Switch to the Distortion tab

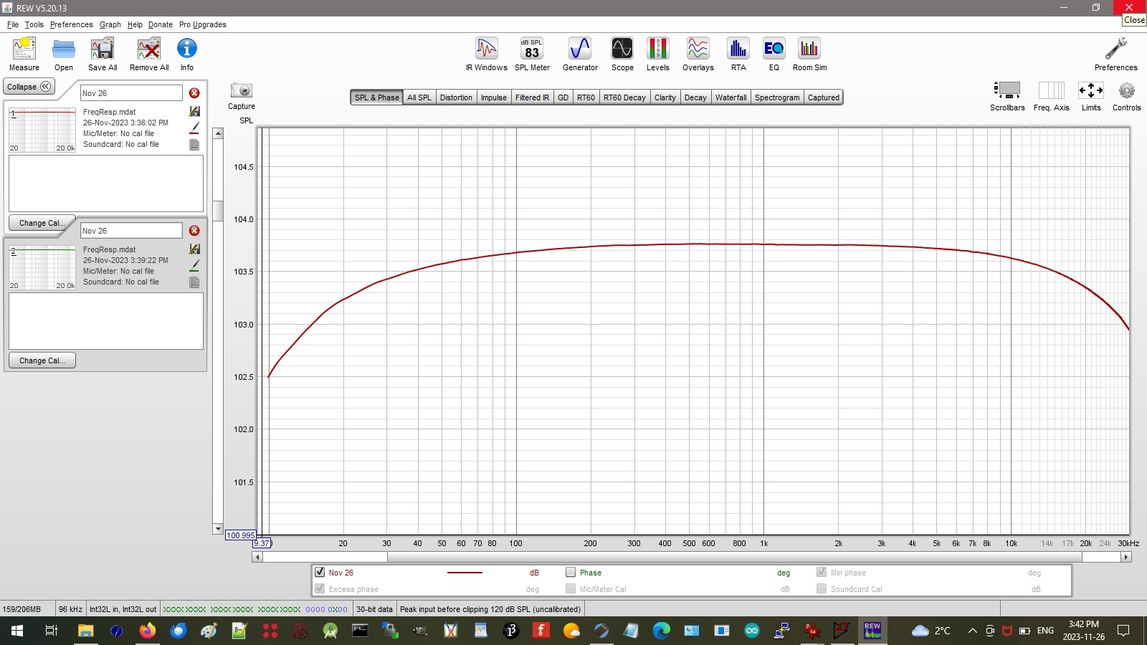(x=456, y=97)
